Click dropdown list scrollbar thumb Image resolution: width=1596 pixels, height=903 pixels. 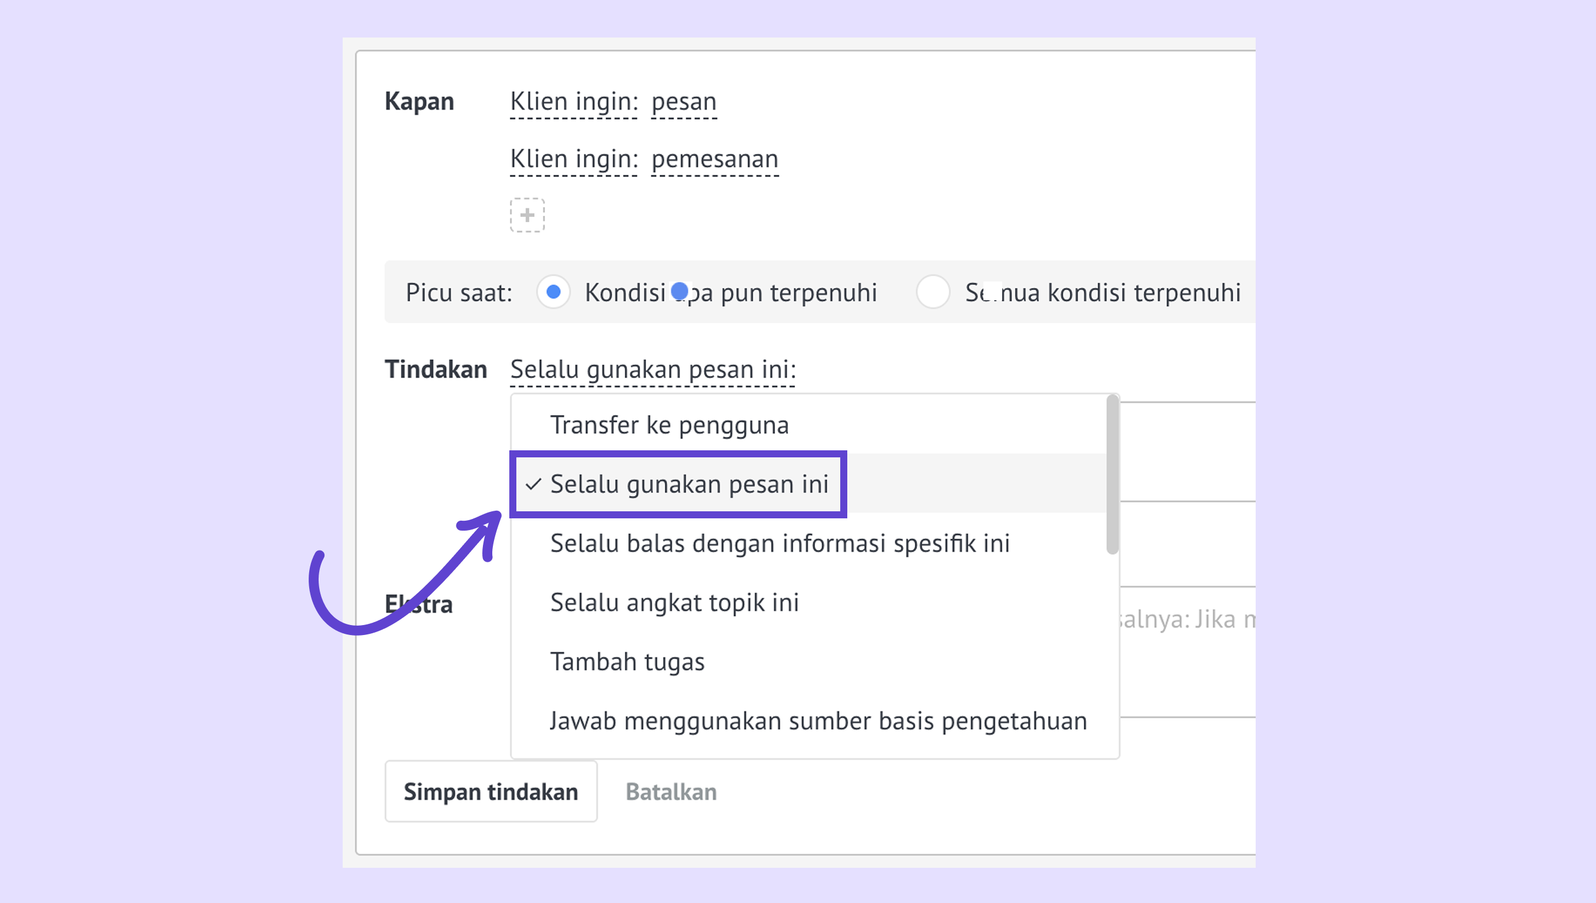tap(1112, 475)
